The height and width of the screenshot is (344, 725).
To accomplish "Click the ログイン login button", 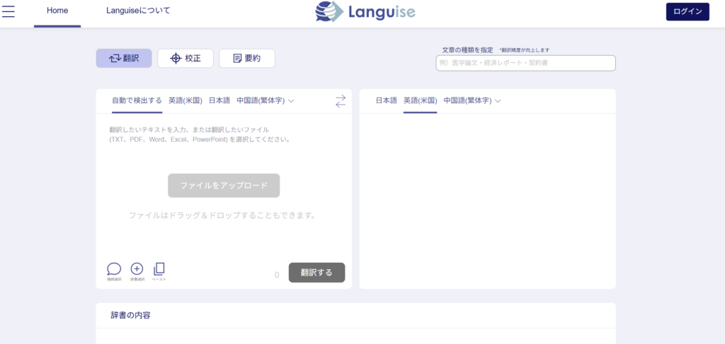I will click(x=687, y=12).
